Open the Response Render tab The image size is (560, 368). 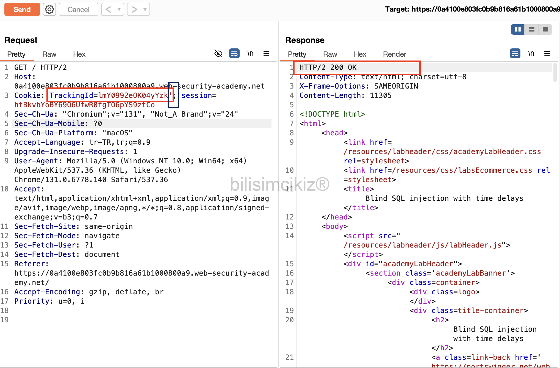(394, 54)
